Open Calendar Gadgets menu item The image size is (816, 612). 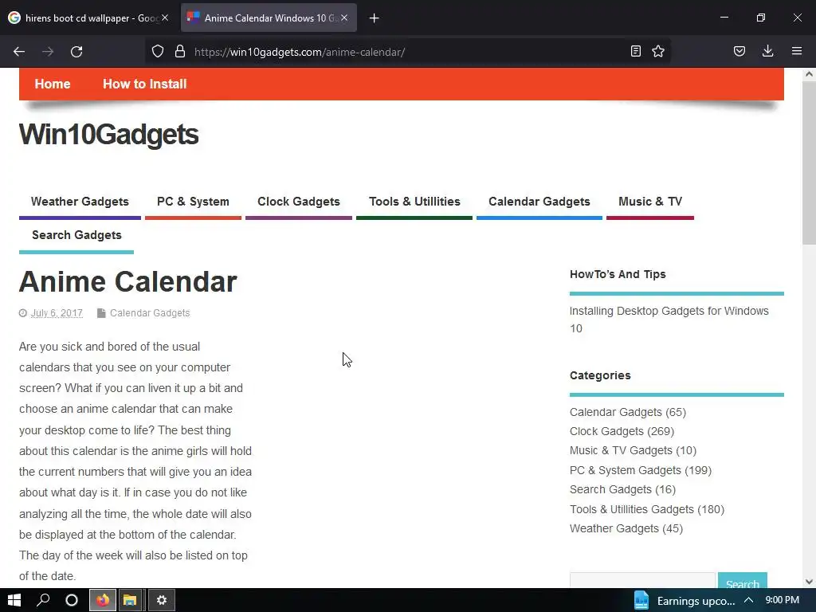point(539,202)
